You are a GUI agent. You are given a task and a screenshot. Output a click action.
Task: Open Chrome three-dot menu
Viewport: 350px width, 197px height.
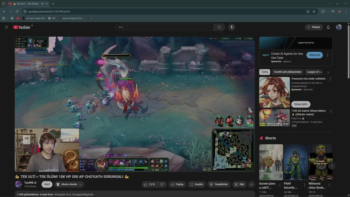tap(346, 11)
